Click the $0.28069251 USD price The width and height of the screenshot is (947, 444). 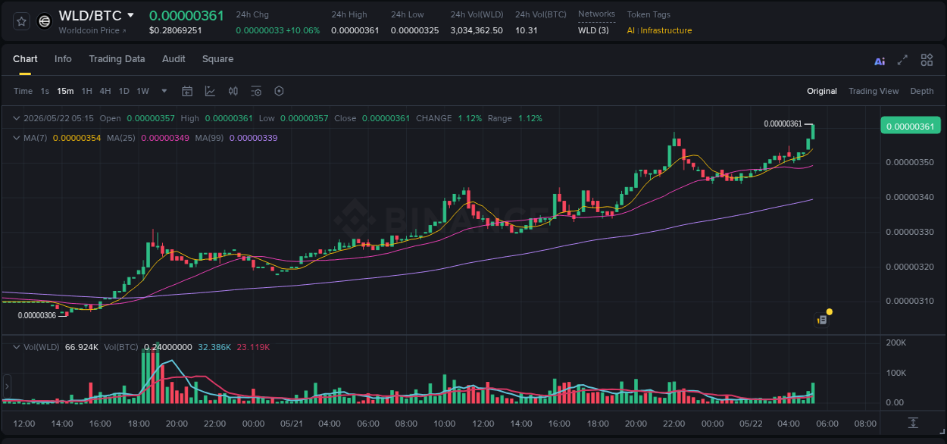click(176, 30)
